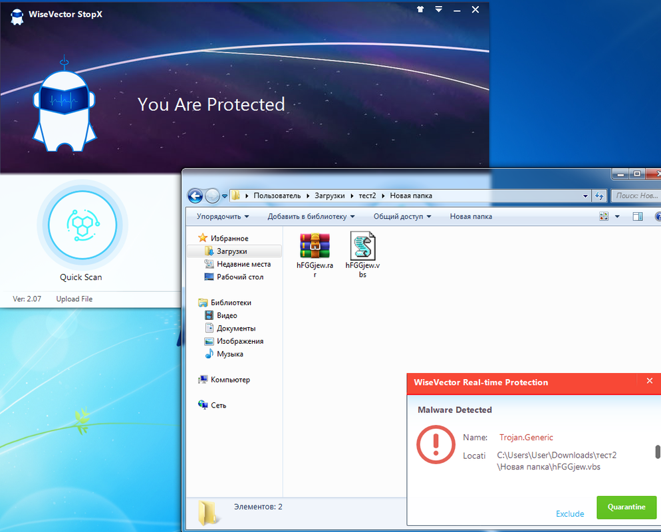Image resolution: width=661 pixels, height=532 pixels.
Task: Start Quick Scan with the circular button
Action: pos(82,225)
